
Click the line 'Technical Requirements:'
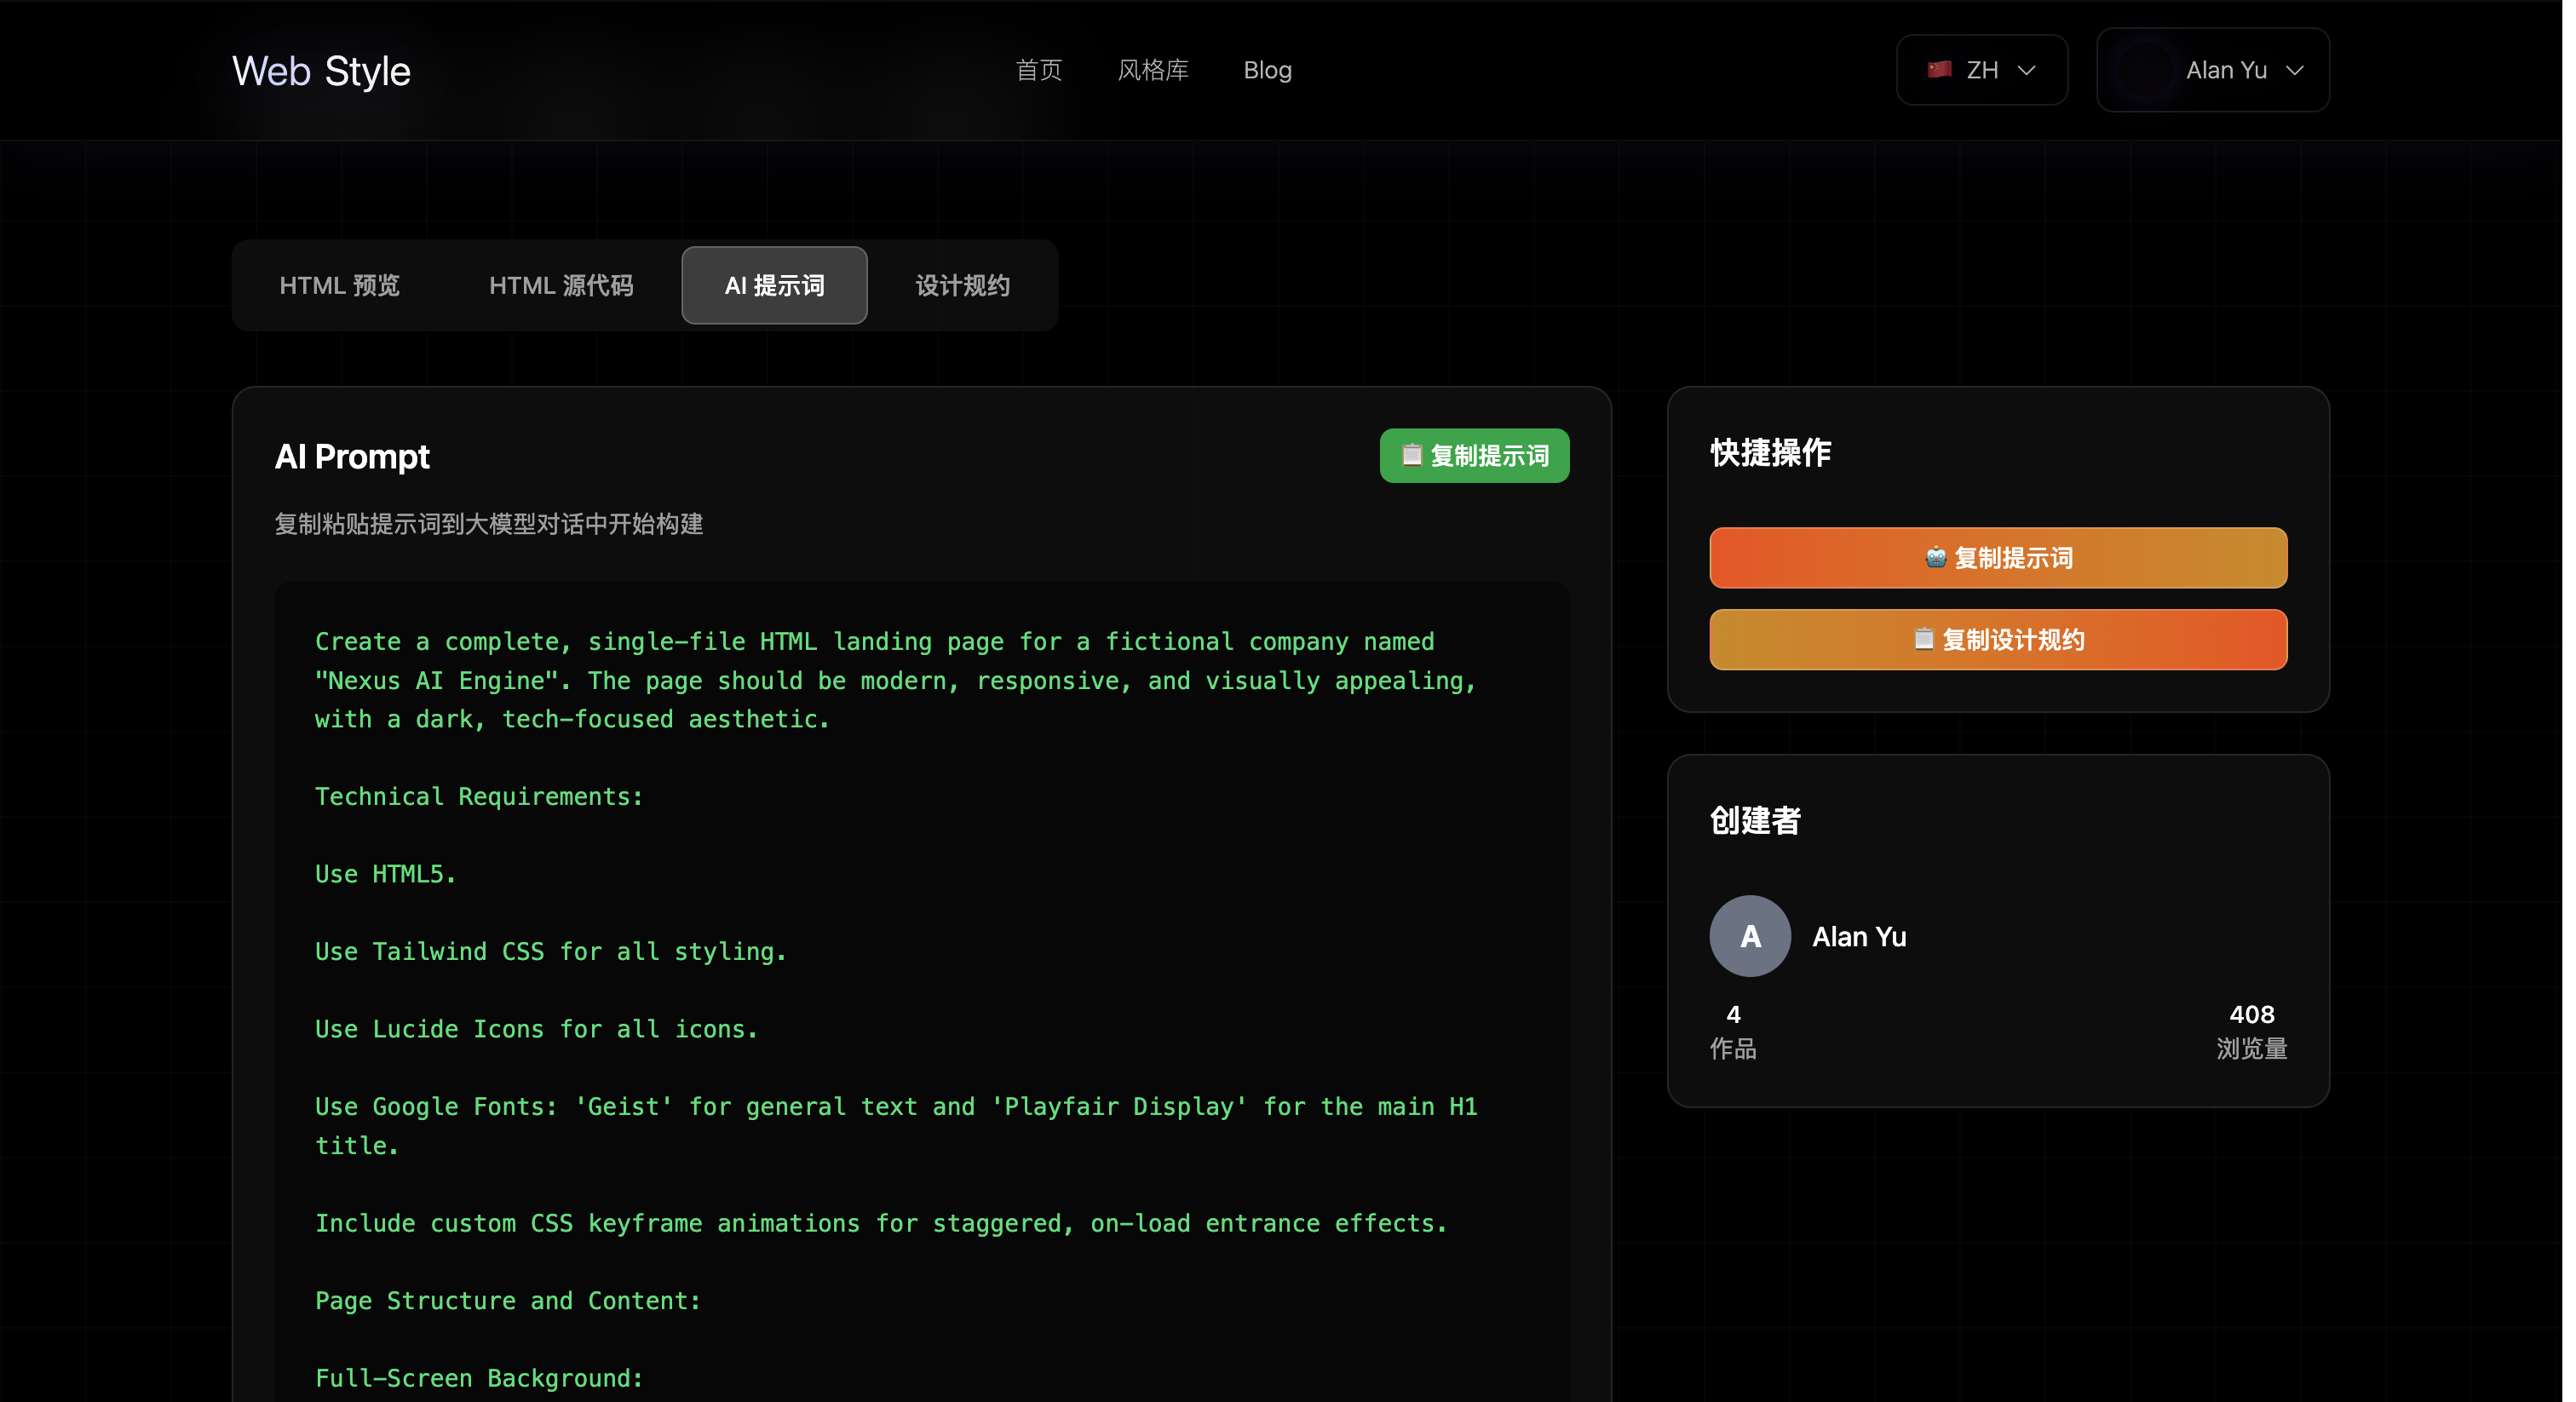pos(479,796)
